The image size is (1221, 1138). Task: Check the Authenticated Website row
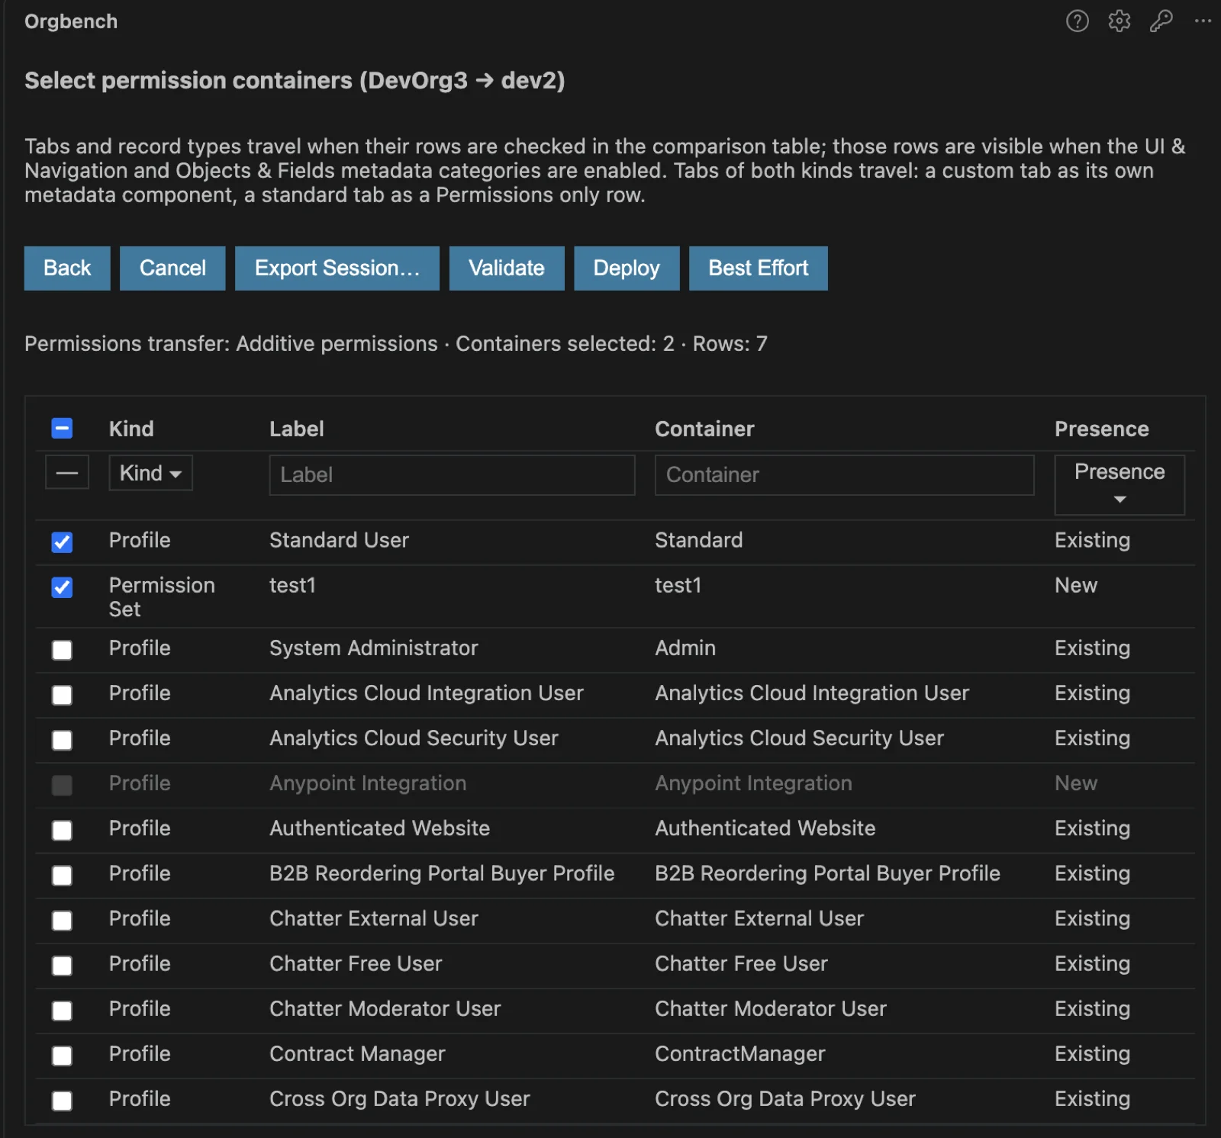pos(62,830)
